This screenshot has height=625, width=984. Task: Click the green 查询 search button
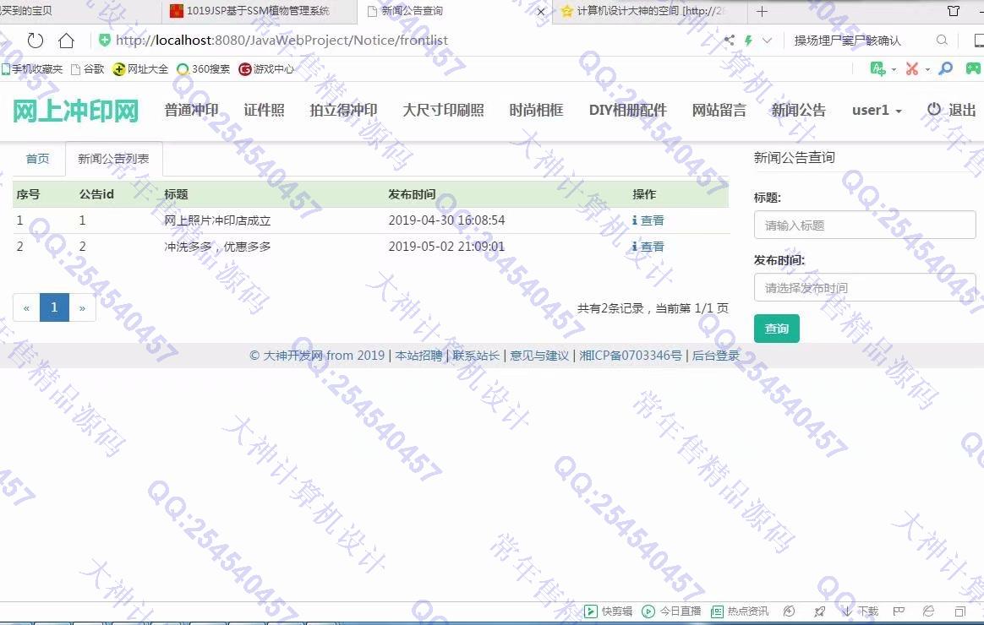click(x=776, y=329)
